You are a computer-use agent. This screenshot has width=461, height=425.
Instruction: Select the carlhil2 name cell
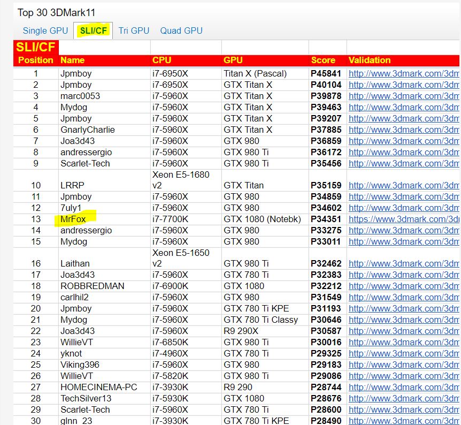[104, 297]
